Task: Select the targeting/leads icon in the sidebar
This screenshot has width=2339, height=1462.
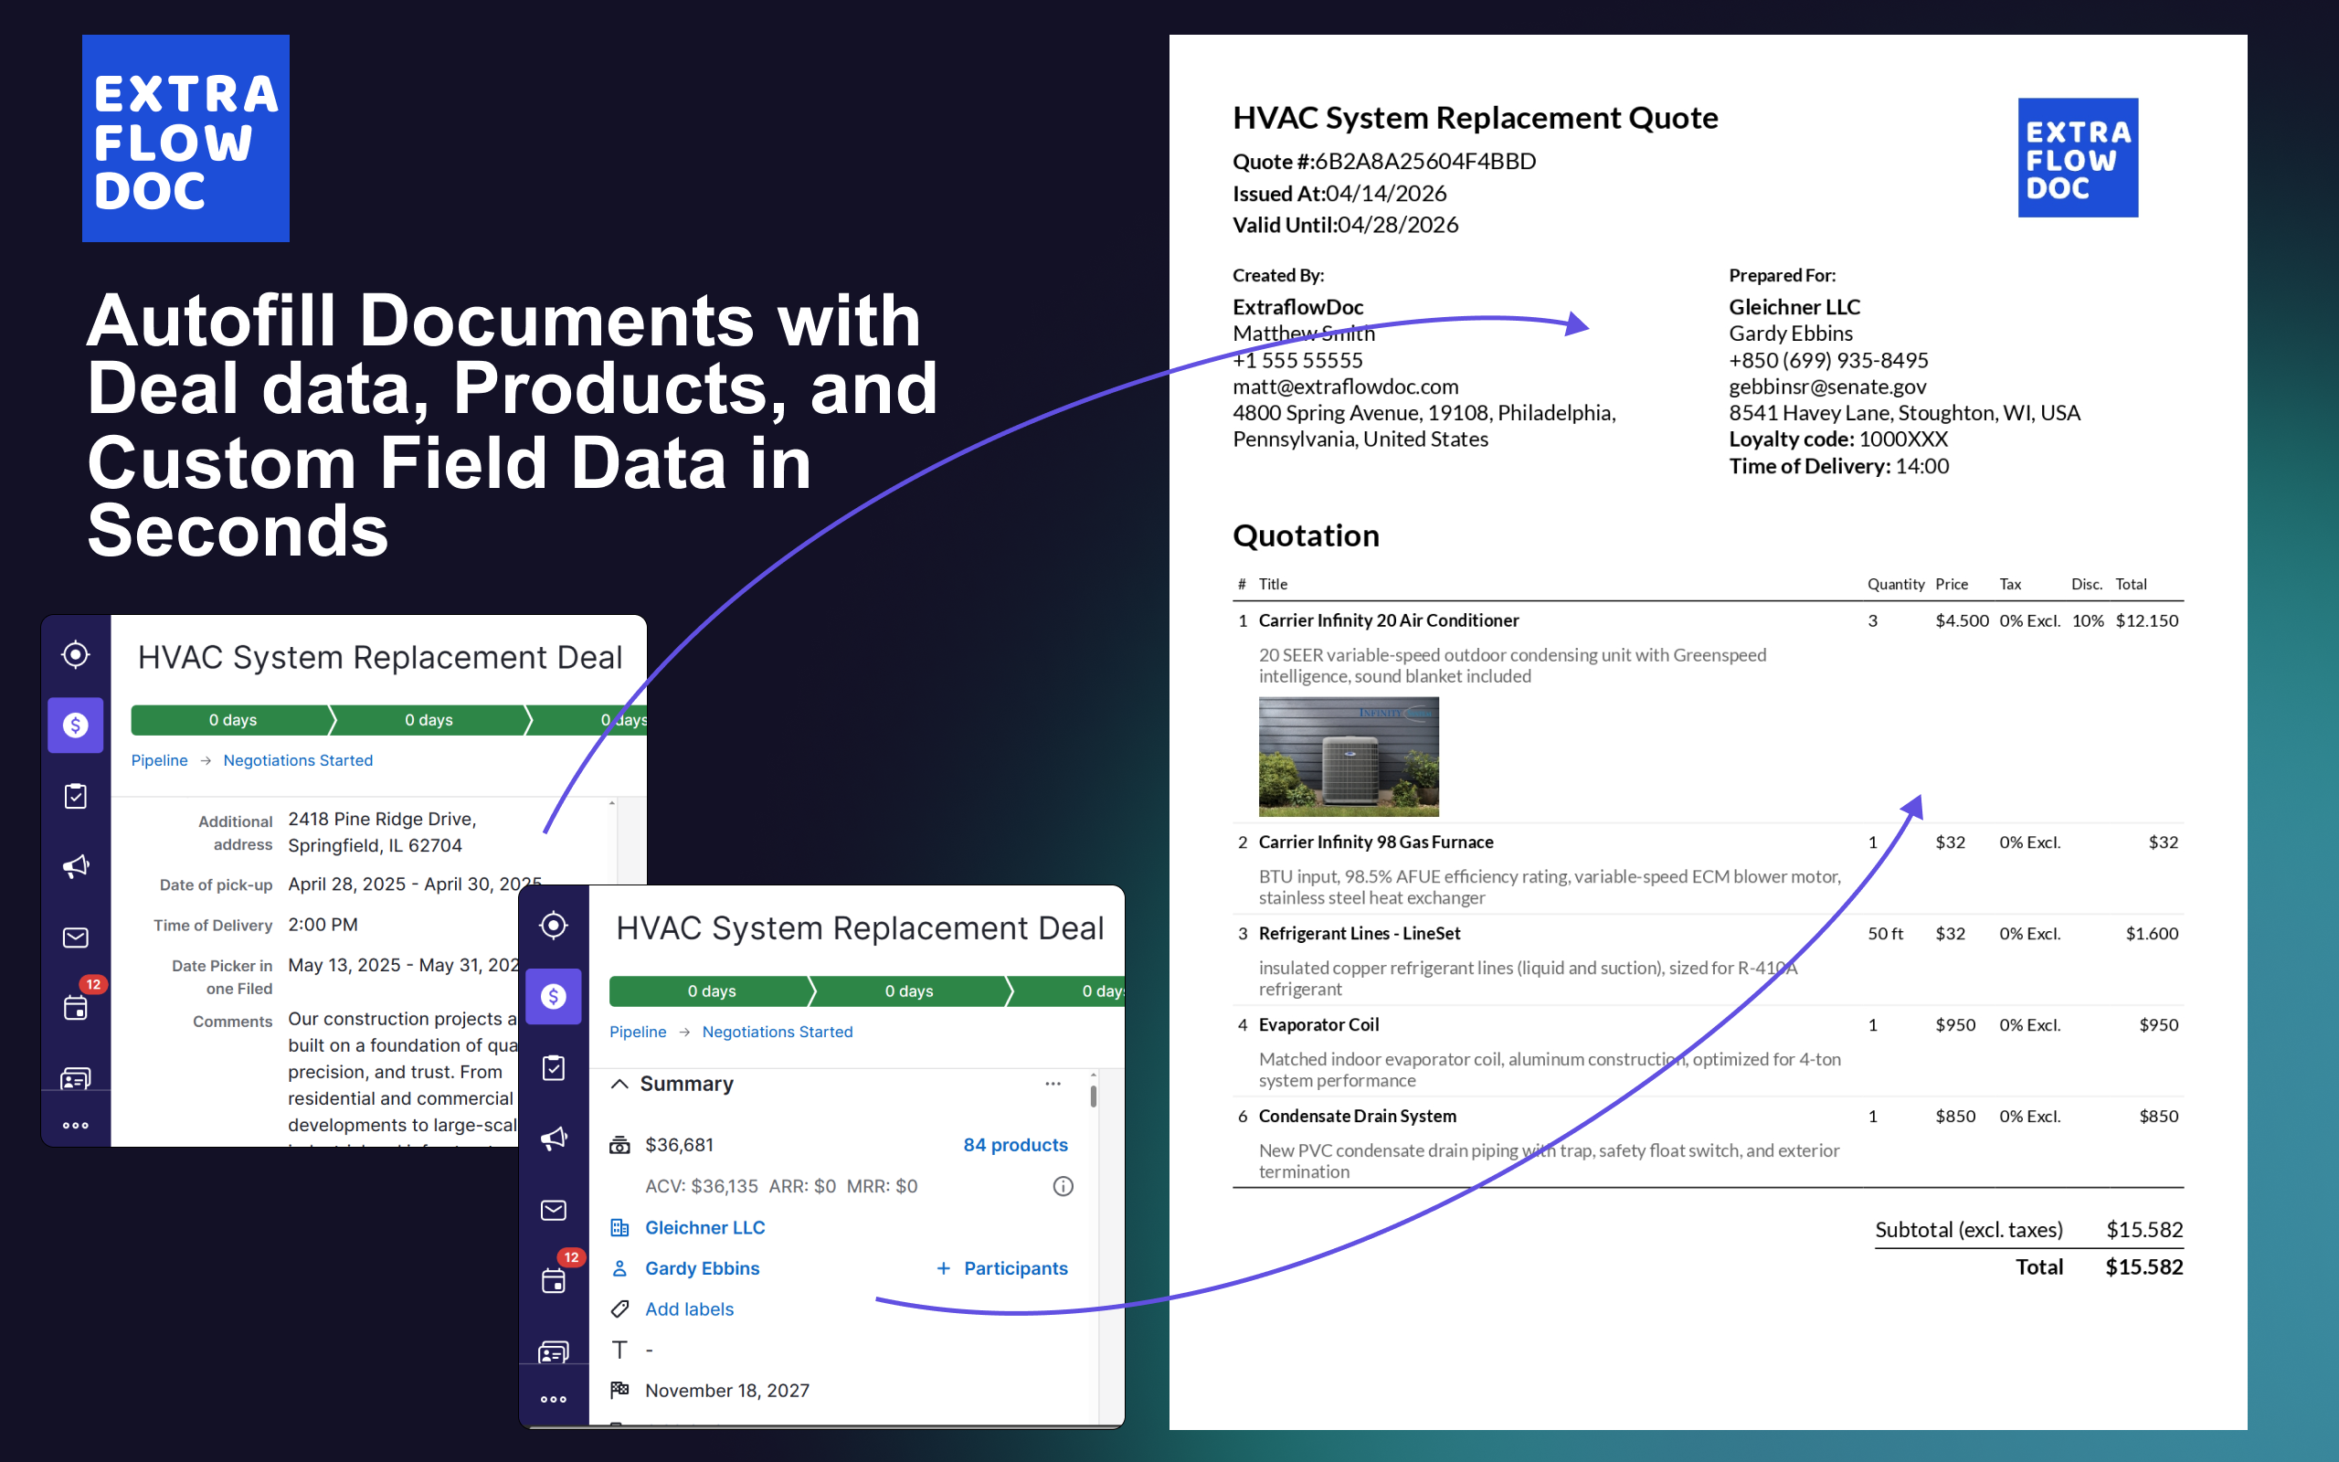Action: coord(554,926)
